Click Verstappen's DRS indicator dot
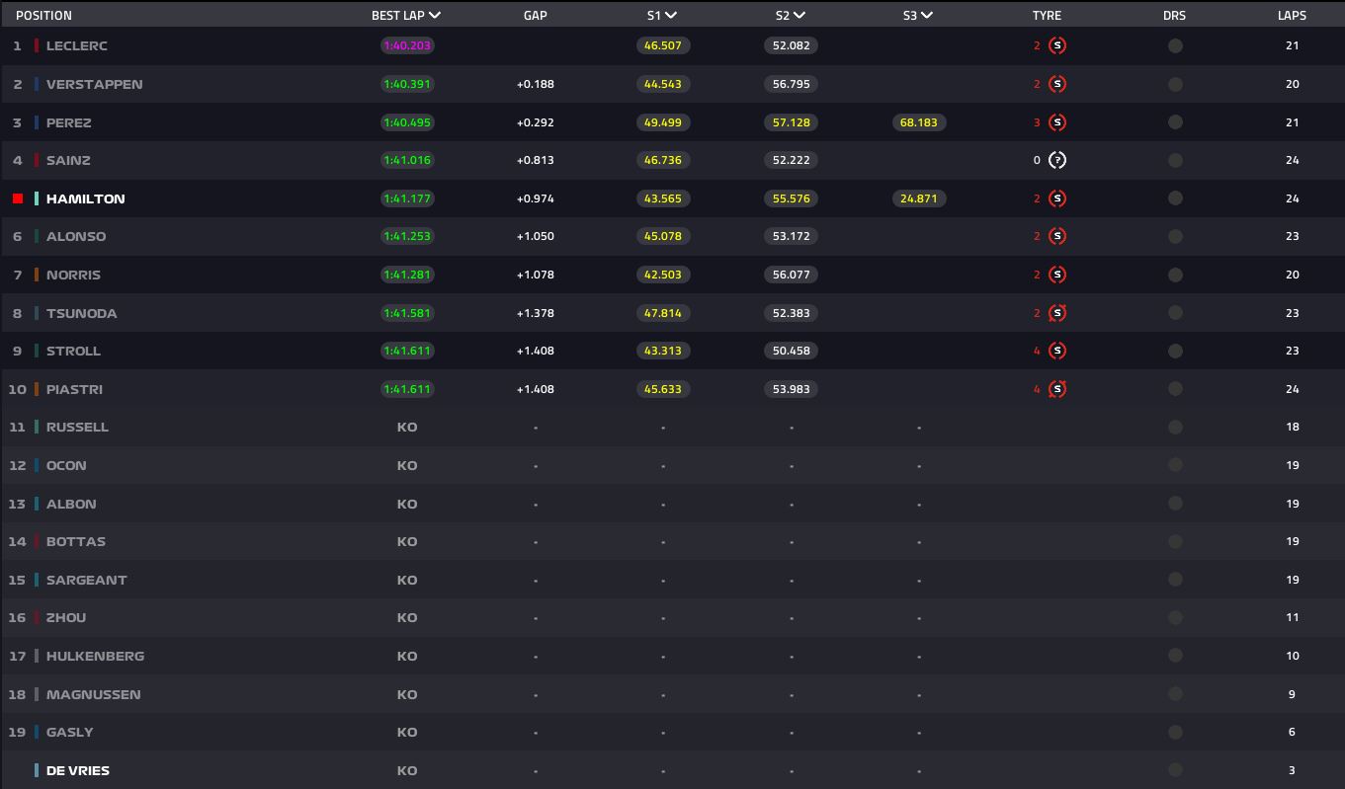 (1175, 84)
